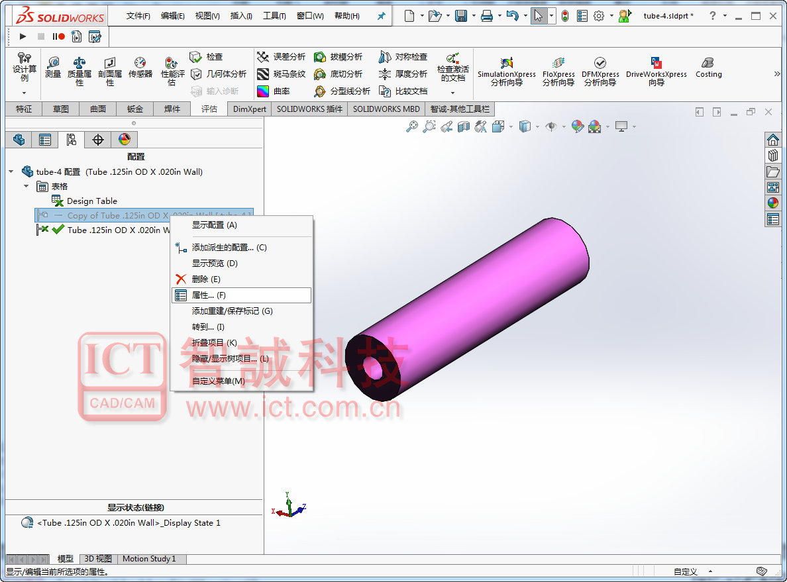Toggle Zebra Stripes (斑马条纹) display
This screenshot has width=787, height=582.
(281, 74)
